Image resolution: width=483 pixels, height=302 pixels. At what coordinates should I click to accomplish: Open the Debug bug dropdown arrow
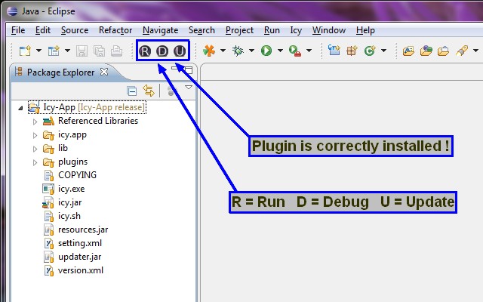(x=251, y=51)
